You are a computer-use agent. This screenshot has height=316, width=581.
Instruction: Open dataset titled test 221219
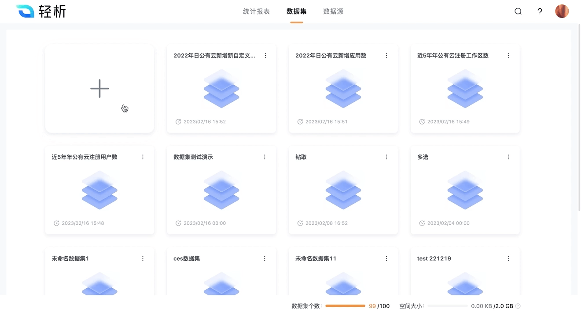pyautogui.click(x=434, y=259)
